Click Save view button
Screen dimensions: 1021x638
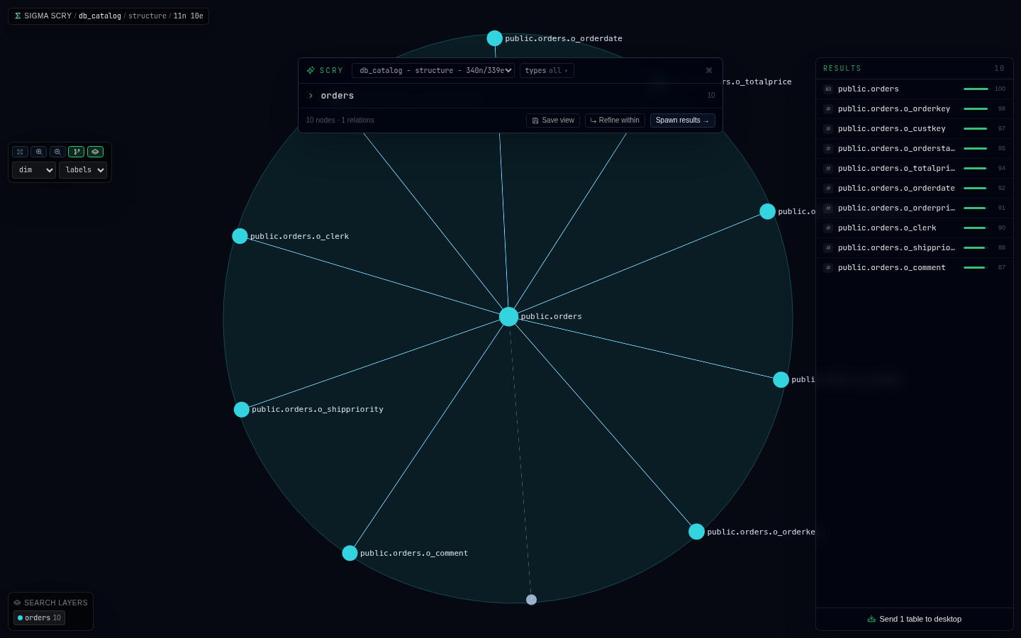click(553, 121)
